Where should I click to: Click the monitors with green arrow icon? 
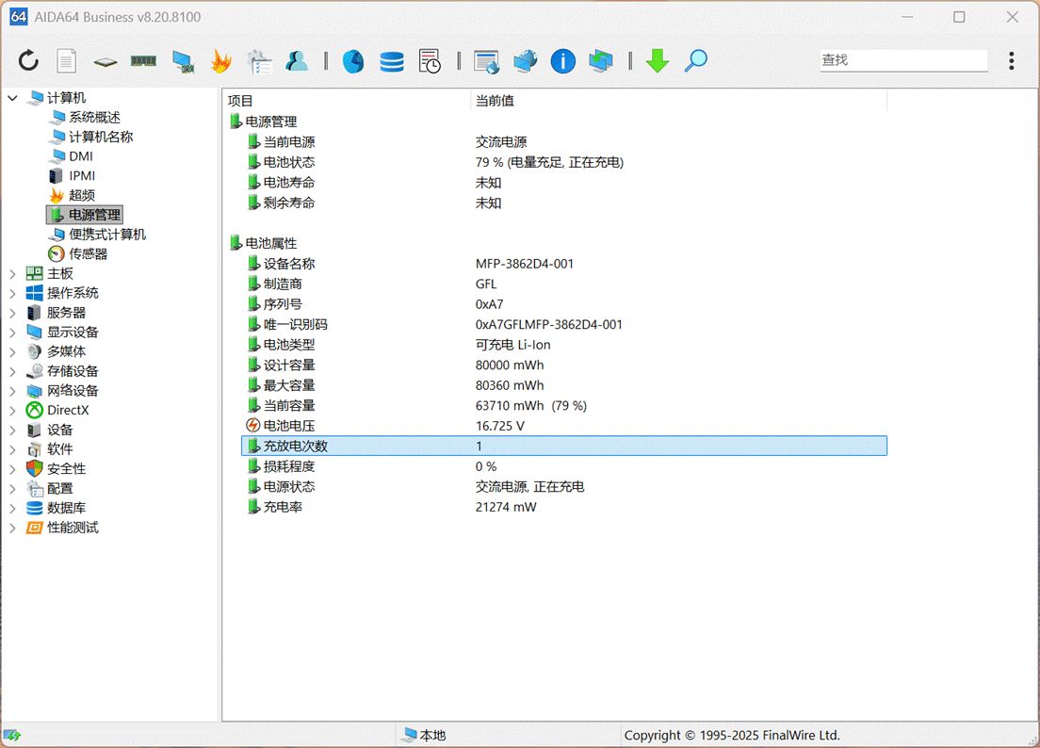[x=601, y=61]
